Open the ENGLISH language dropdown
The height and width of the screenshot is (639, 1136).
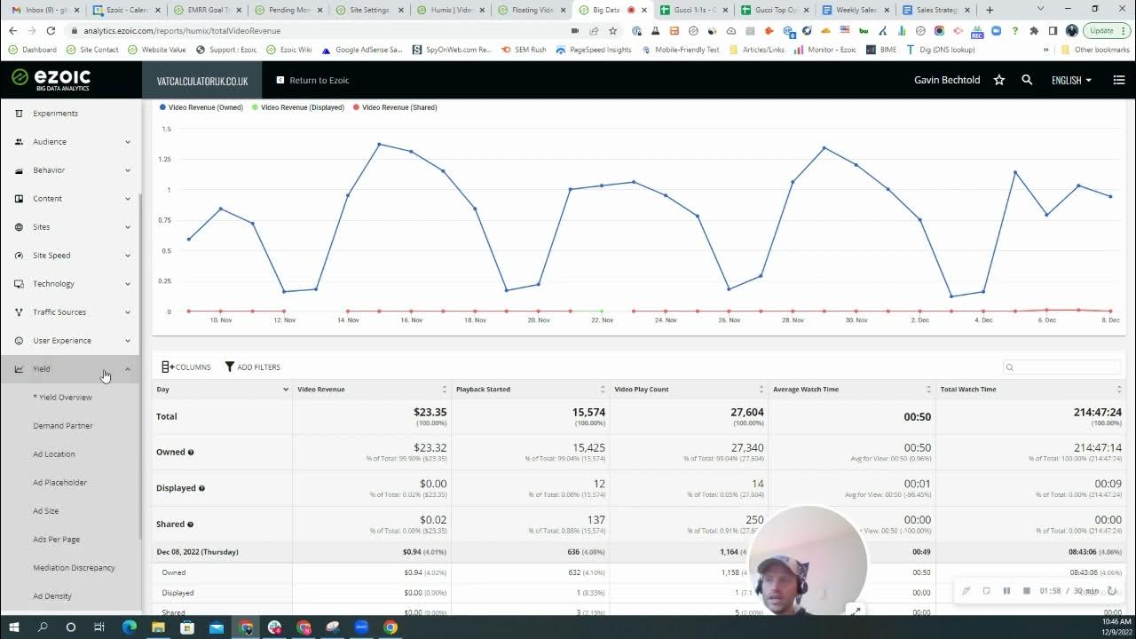tap(1070, 79)
